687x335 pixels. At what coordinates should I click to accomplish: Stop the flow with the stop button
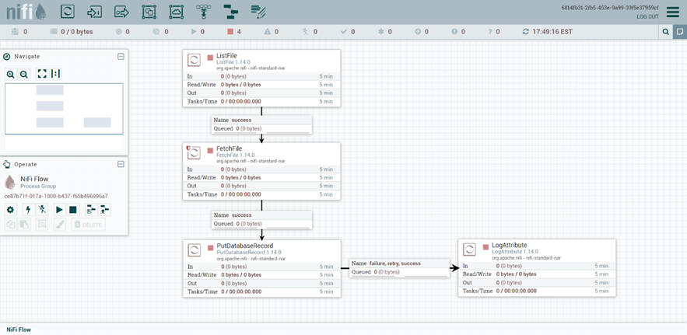tap(73, 210)
